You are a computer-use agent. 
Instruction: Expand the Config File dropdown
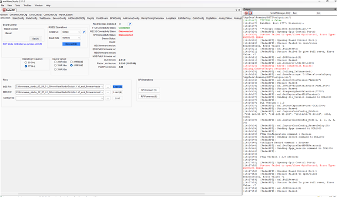pos(102,98)
